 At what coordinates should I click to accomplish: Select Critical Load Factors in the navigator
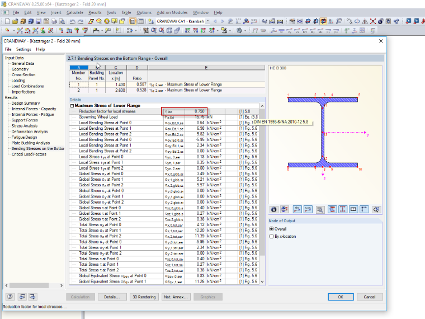pyautogui.click(x=29, y=154)
